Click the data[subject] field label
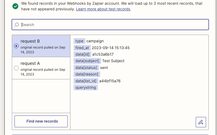 (x=87, y=61)
